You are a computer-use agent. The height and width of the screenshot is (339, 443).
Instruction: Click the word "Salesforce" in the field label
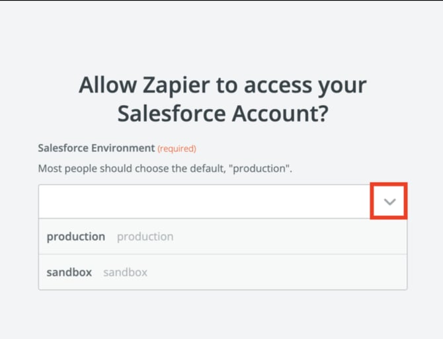point(63,149)
